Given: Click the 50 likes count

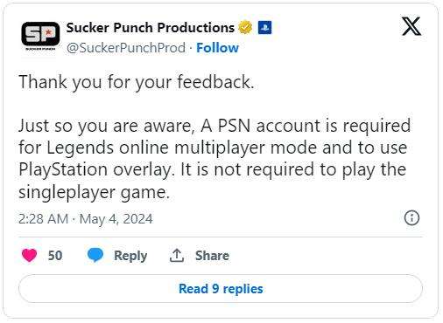Looking at the screenshot, I should click(x=55, y=256).
